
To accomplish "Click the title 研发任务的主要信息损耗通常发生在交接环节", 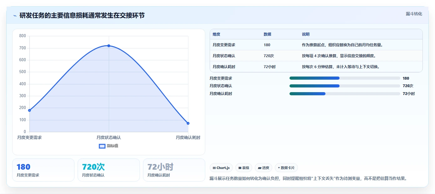I will click(82, 16).
